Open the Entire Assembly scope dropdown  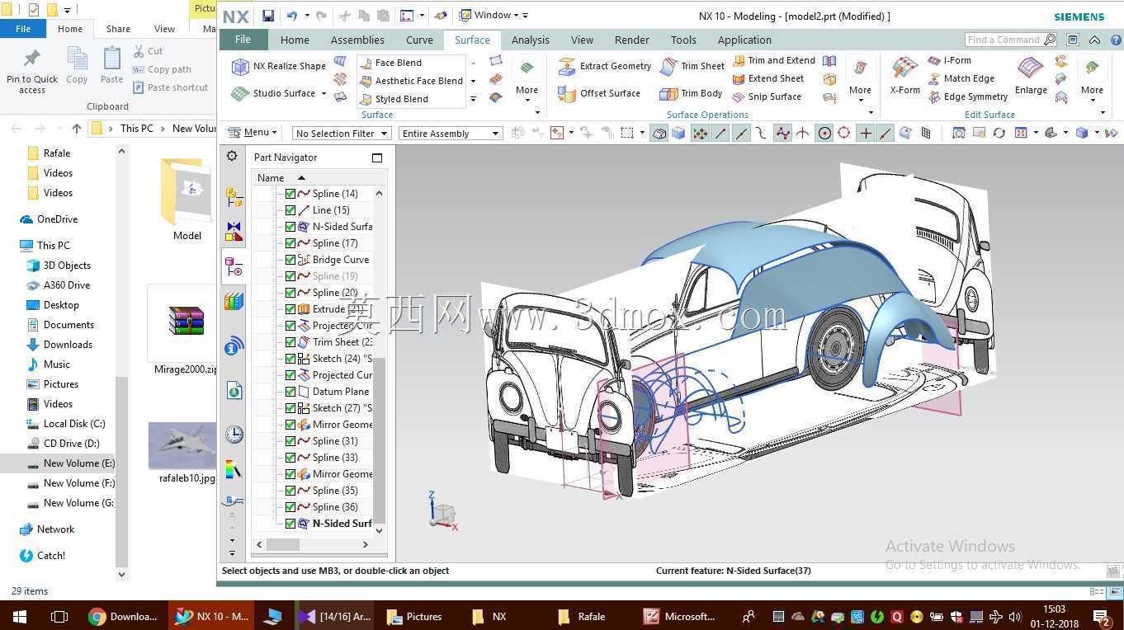[450, 134]
